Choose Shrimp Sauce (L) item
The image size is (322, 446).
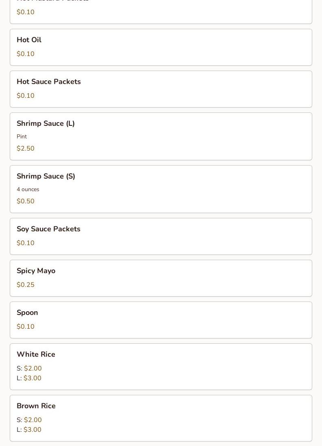[x=161, y=136]
